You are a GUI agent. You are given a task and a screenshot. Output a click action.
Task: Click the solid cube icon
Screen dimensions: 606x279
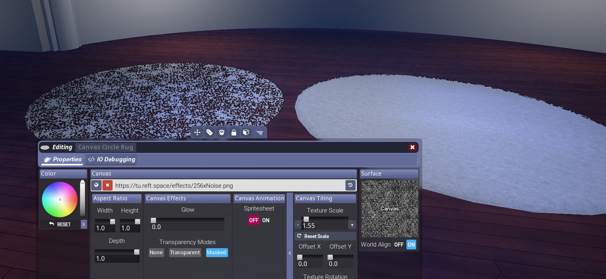pos(246,132)
